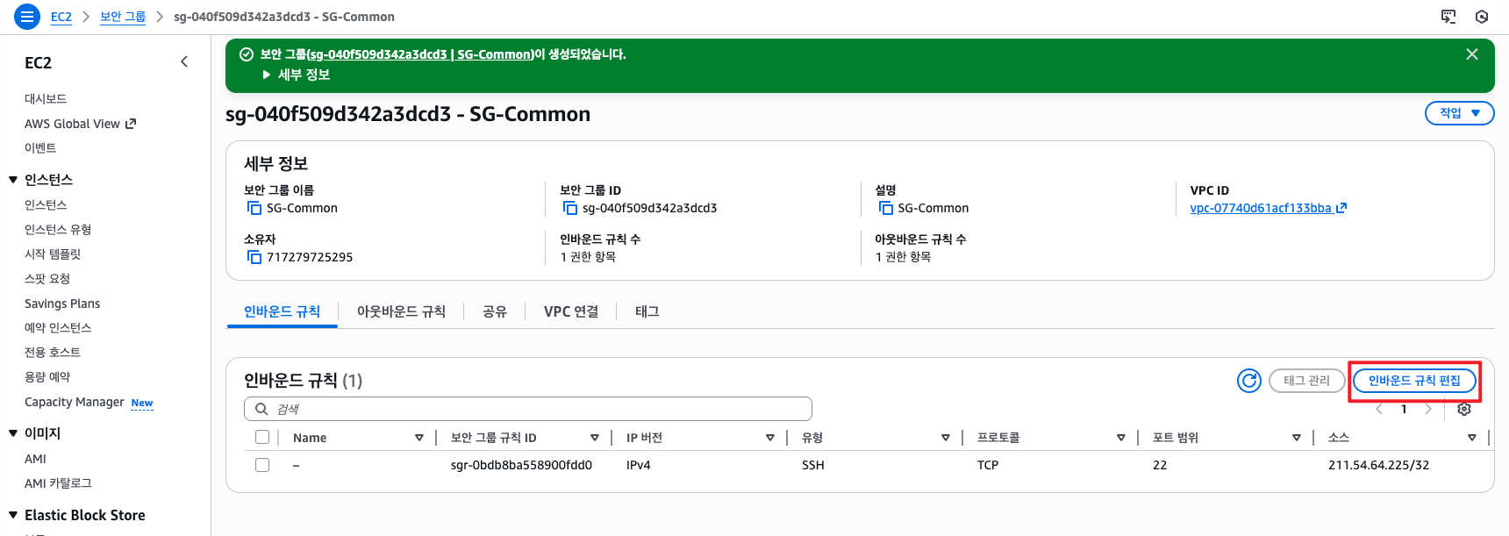Screen dimensions: 1509x536
Task: Sort by 포트 범위 column
Action: point(1296,438)
